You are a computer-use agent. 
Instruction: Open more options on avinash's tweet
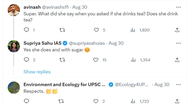click(178, 7)
